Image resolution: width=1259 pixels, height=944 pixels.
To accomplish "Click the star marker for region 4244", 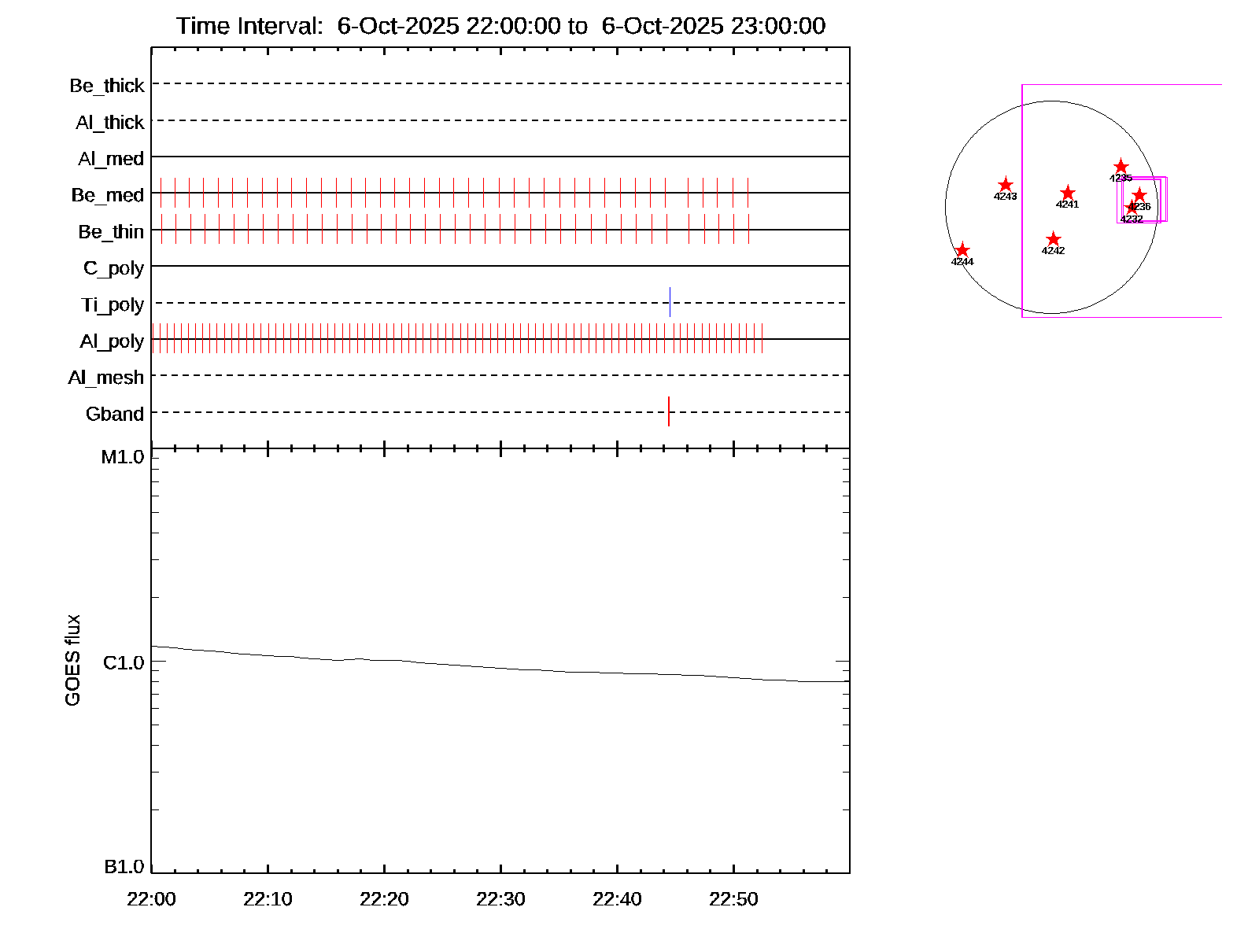I will tap(962, 250).
